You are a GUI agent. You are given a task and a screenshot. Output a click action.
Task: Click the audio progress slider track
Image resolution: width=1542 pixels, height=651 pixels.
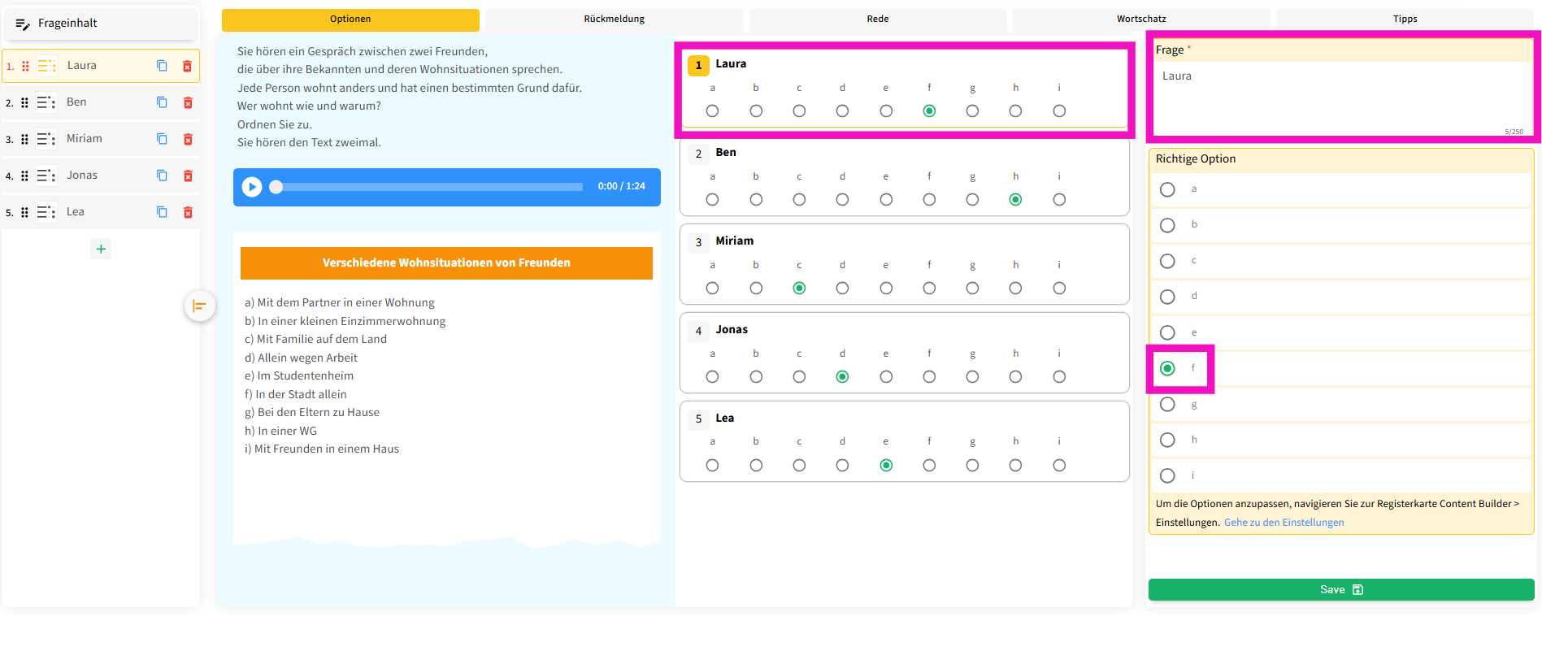point(431,187)
